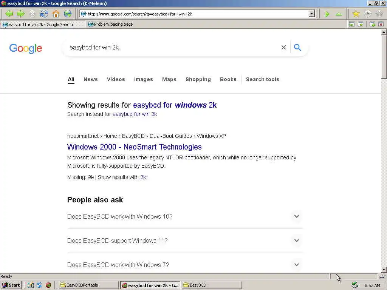Open bookmarks with the yellow star
This screenshot has height=290, width=387.
click(356, 14)
